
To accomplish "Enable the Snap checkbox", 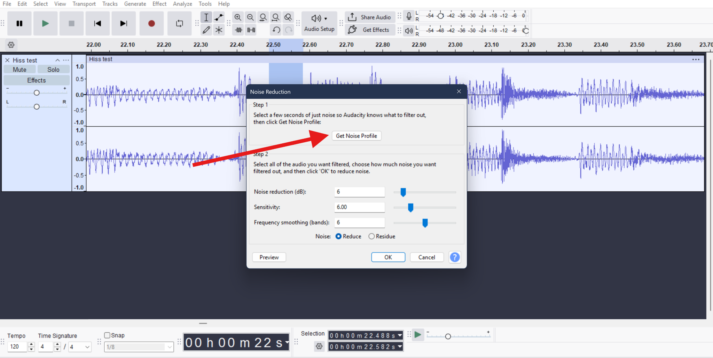I will tap(107, 335).
